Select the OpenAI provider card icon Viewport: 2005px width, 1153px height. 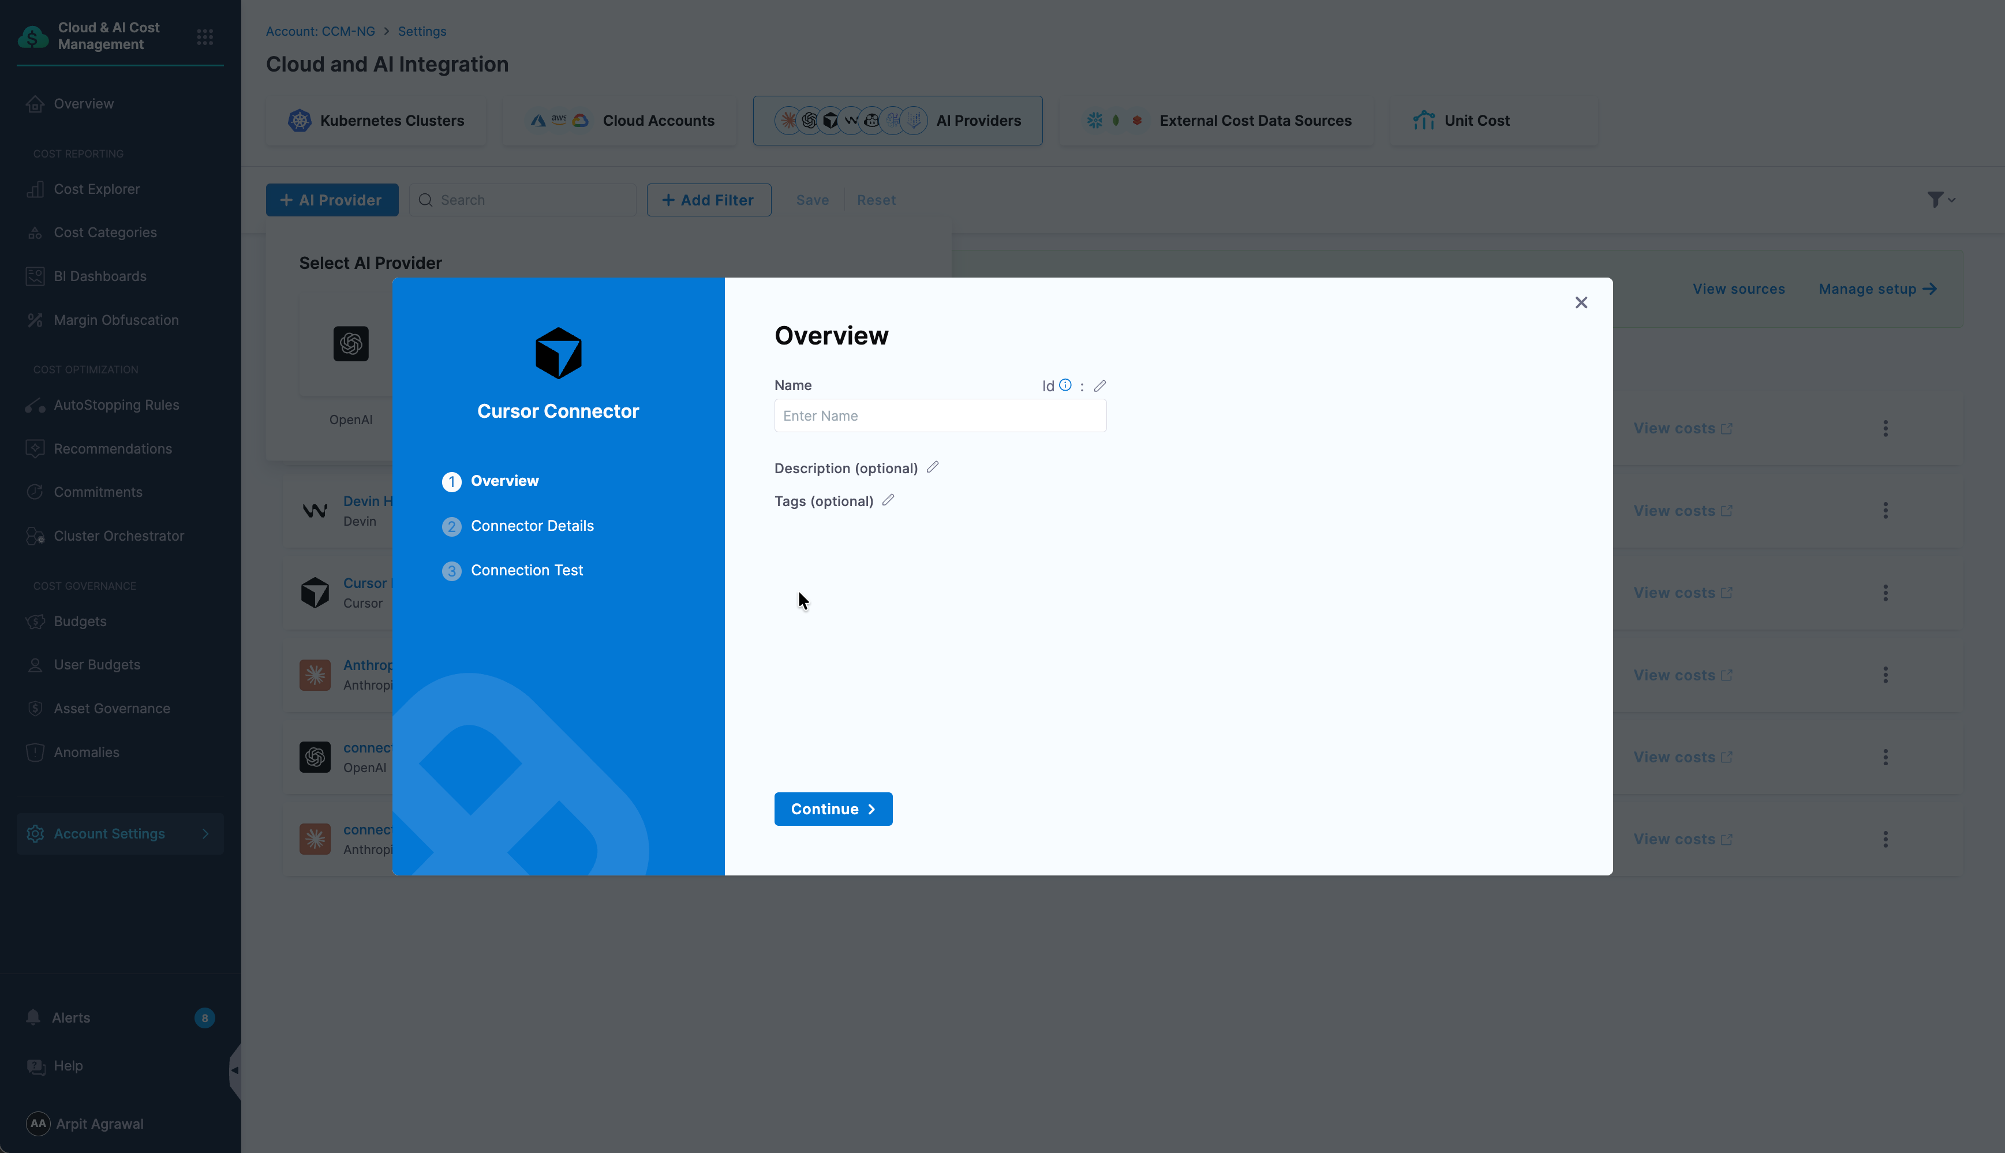(x=351, y=344)
